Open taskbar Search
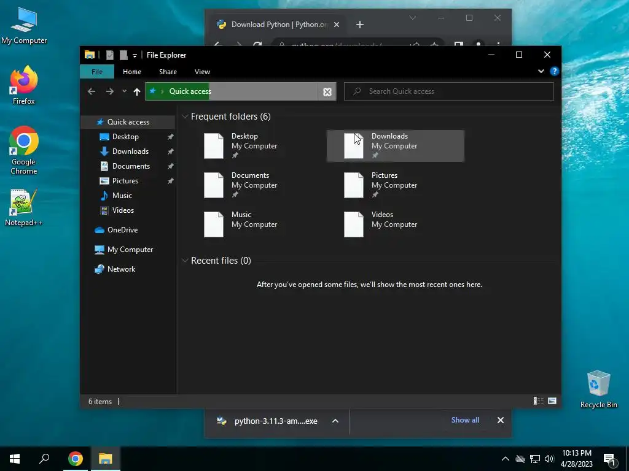Viewport: 629px width, 471px height. click(44, 459)
